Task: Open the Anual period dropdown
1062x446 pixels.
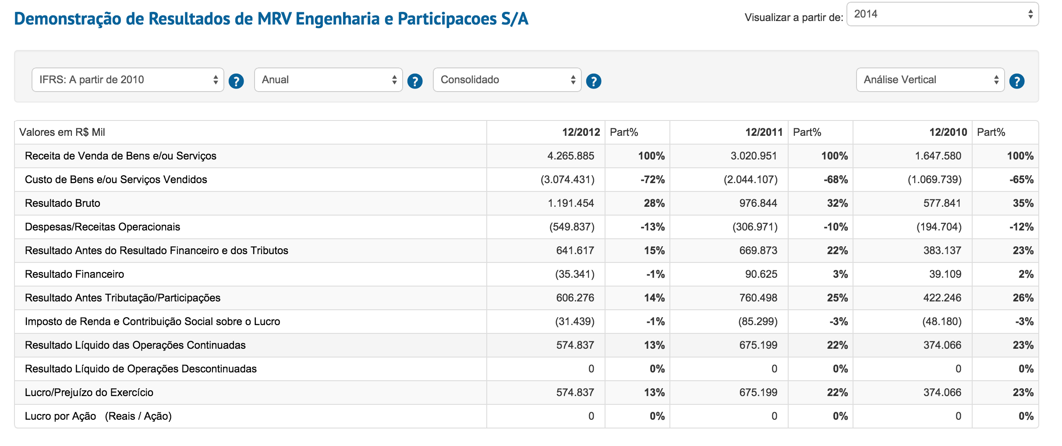Action: (x=329, y=80)
